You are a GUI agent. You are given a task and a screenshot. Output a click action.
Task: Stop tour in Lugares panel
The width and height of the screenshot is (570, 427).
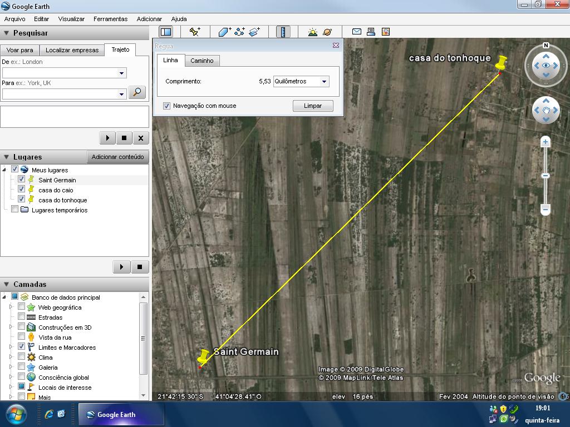[x=140, y=267]
